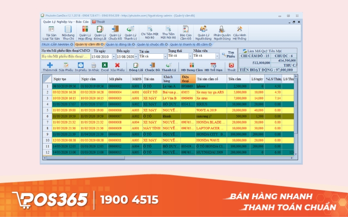Open Phân Quyền Người Dùng icon
The image size is (348, 217).
[222, 33]
